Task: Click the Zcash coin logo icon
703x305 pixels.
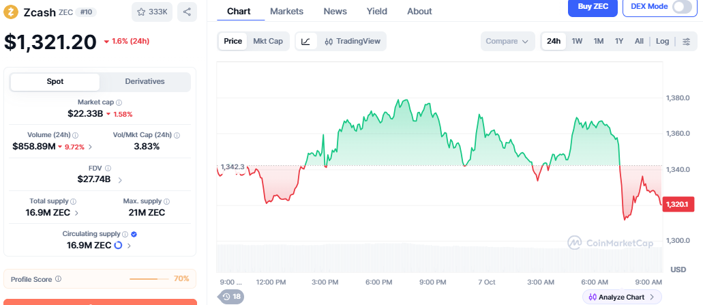Action: [x=11, y=12]
